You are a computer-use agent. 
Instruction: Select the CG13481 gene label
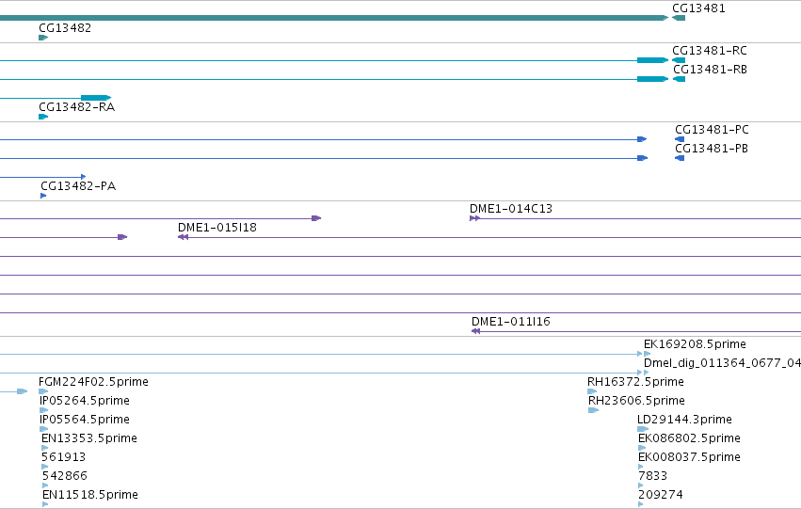pos(698,8)
